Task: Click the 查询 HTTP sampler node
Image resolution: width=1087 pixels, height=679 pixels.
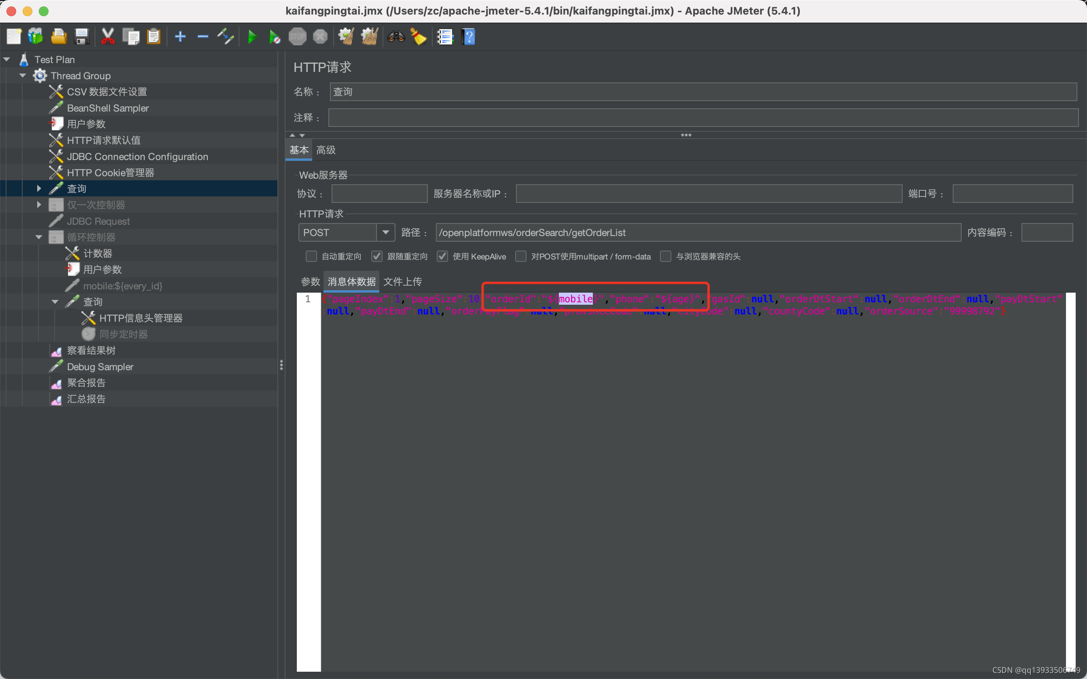Action: coord(76,188)
